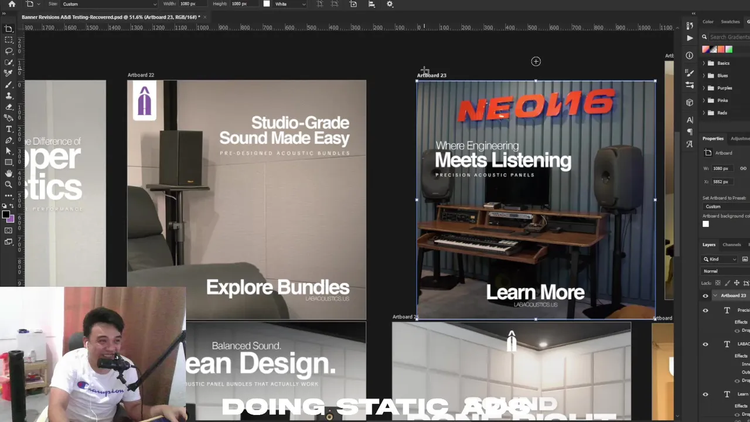Open the 3D cube panel icon
Screen dimensions: 750x422
pos(690,102)
